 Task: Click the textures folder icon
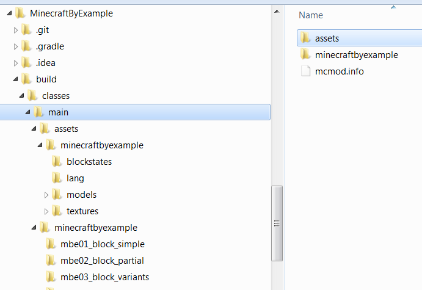click(57, 211)
